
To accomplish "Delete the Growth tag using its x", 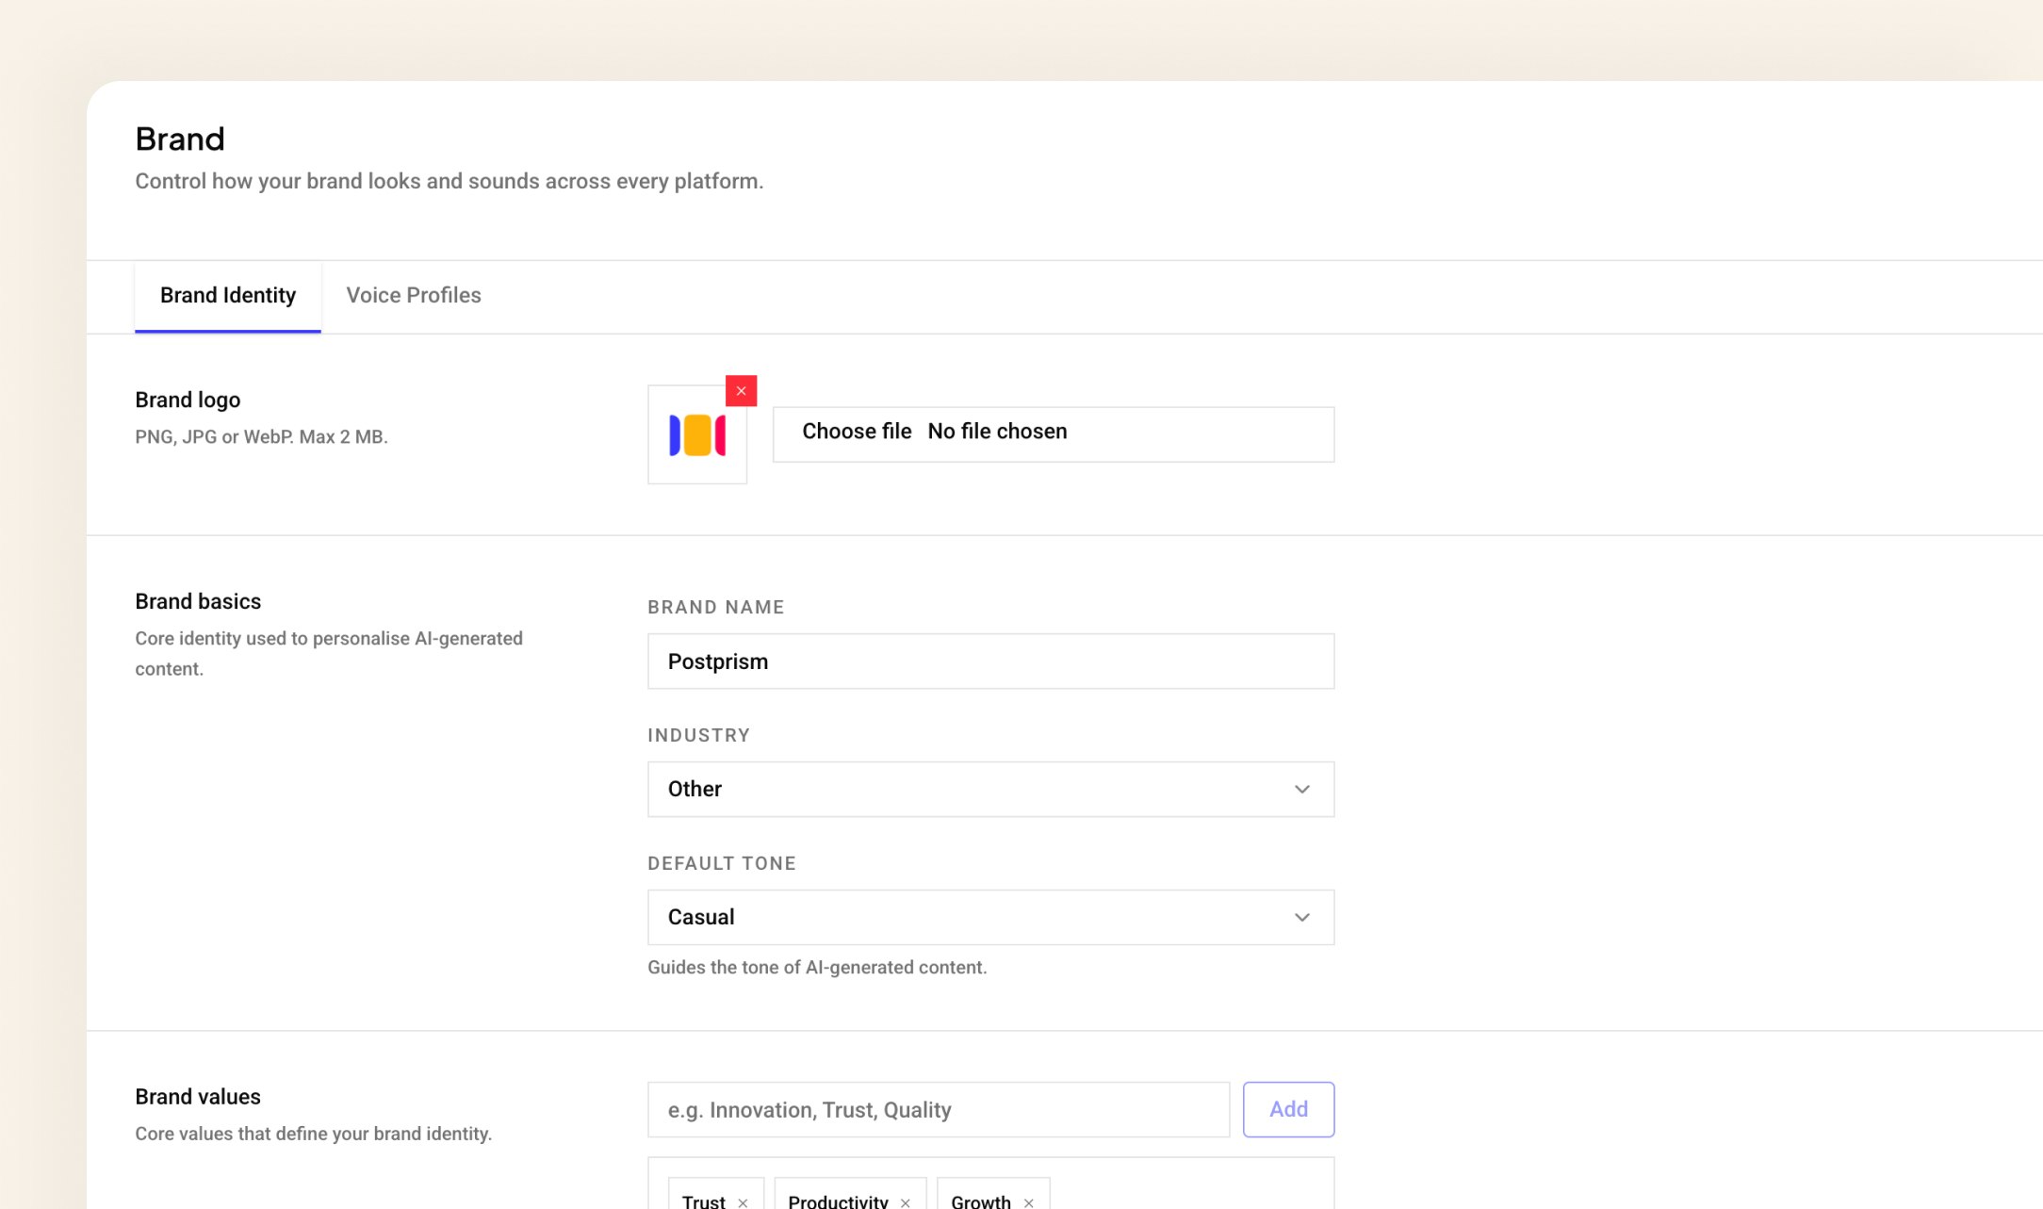I will 1028,1202.
